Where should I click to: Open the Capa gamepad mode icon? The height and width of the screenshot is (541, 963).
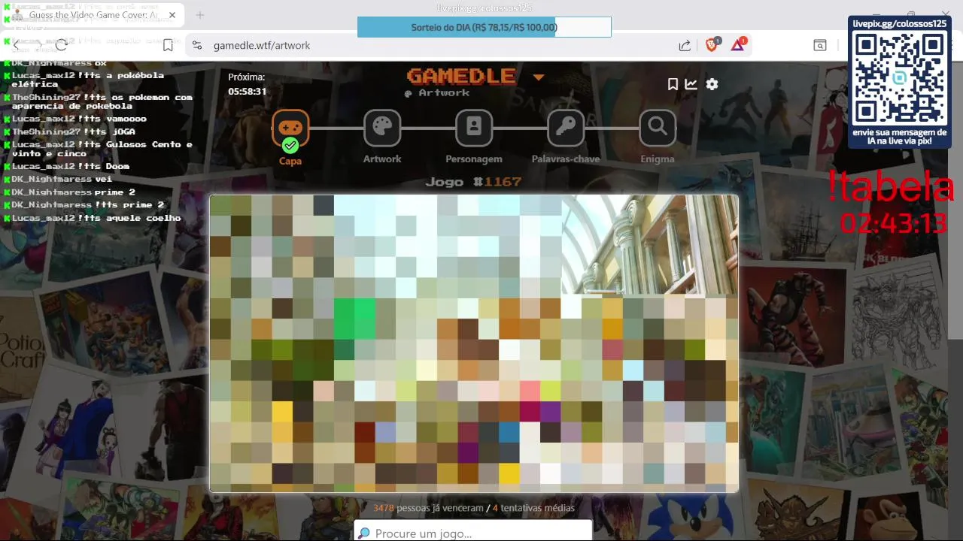290,128
